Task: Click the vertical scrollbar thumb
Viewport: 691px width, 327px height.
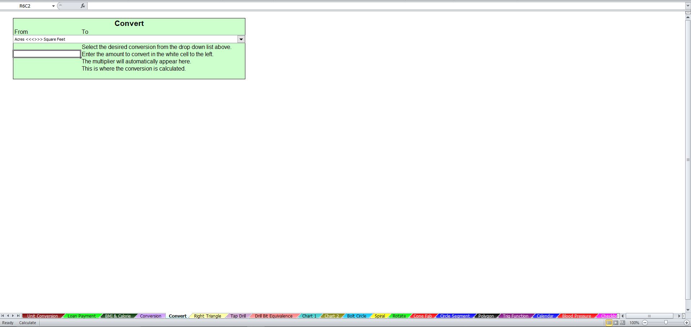Action: 688,160
